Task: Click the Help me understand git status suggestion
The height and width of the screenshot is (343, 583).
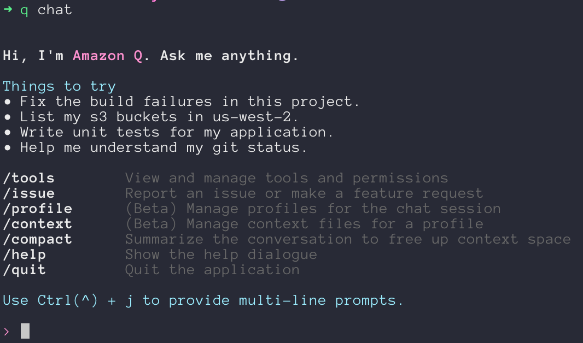Action: coord(164,148)
